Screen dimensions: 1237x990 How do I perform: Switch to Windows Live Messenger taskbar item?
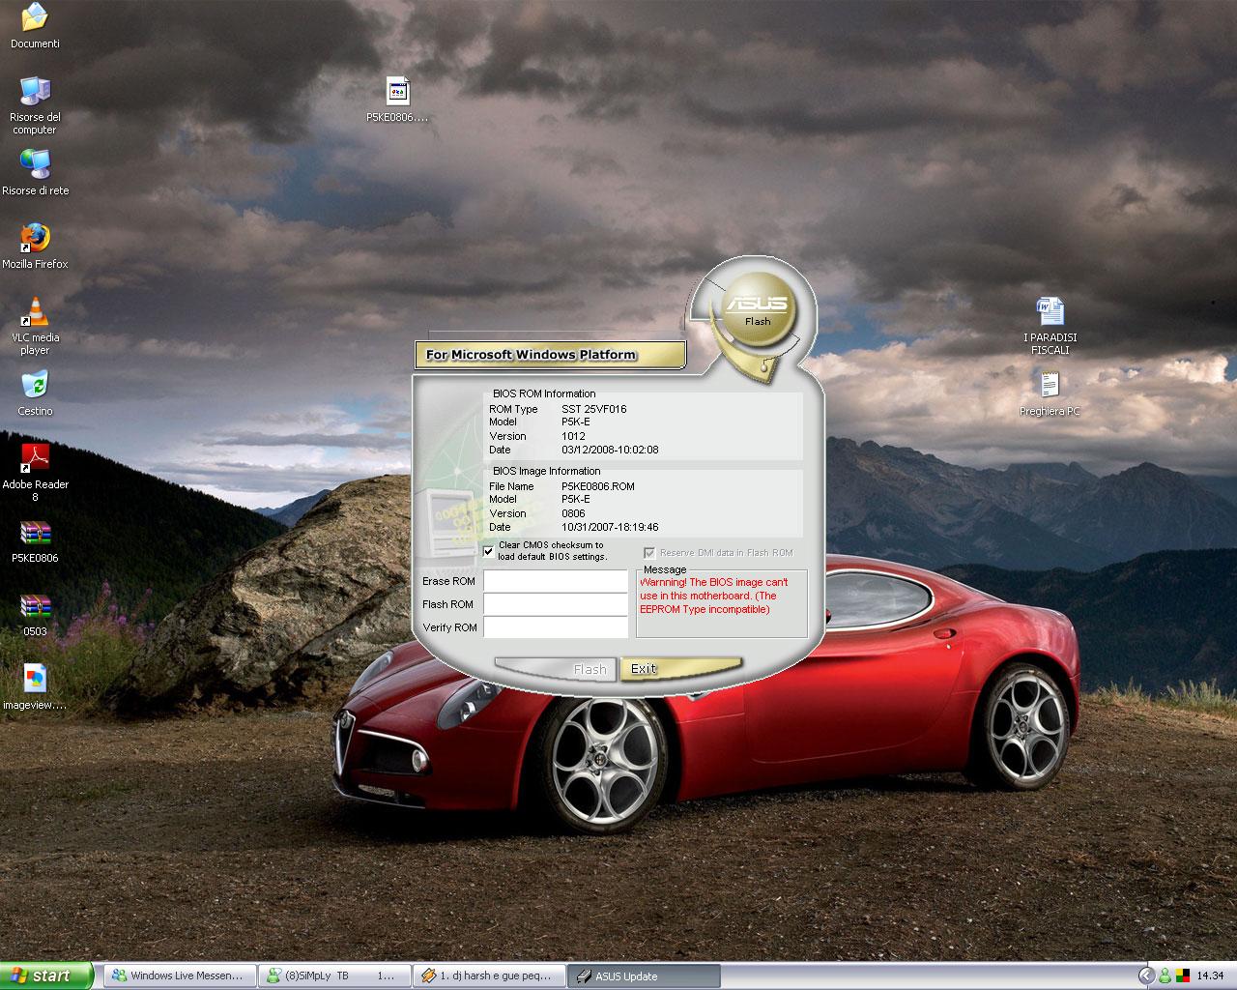180,975
